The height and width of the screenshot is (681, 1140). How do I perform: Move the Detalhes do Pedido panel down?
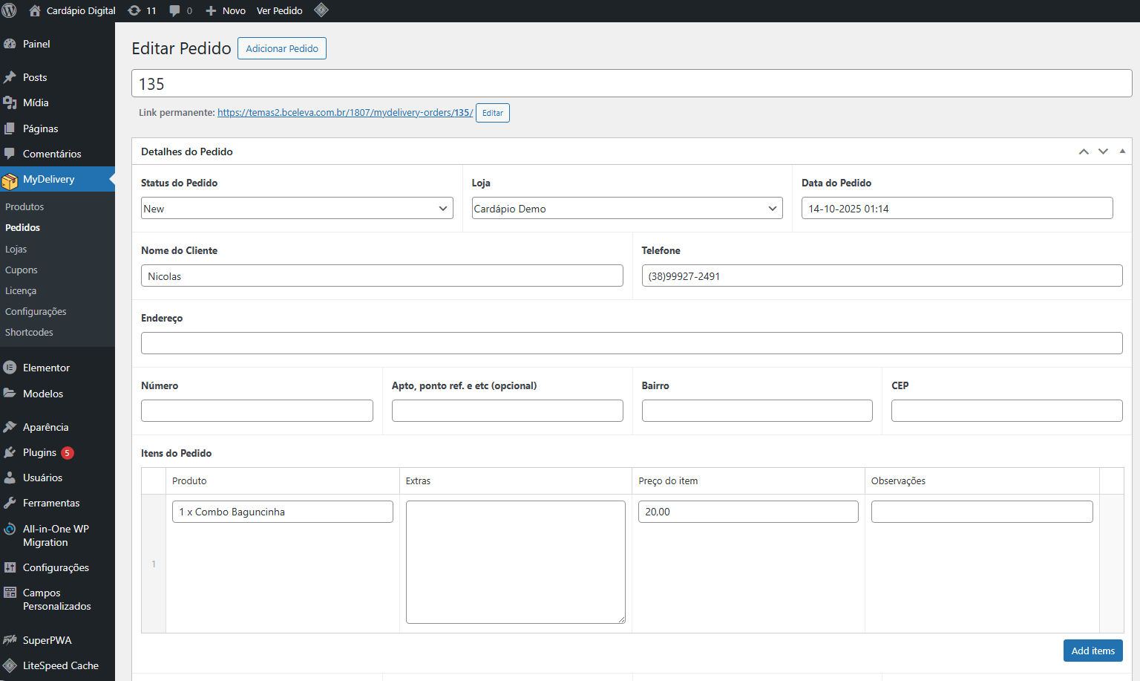pos(1103,151)
